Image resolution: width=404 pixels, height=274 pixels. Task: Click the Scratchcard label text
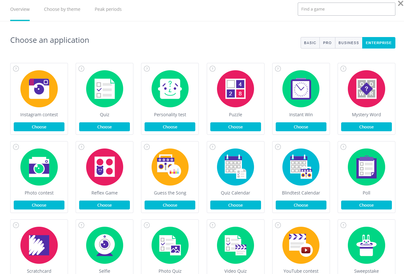pos(39,271)
